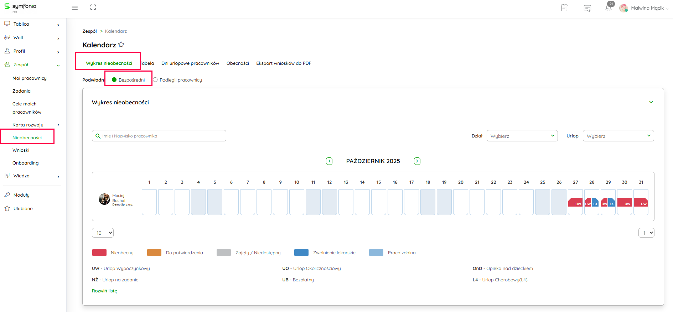
Task: Select the Podlegli pracownicy radio option
Action: (x=155, y=80)
